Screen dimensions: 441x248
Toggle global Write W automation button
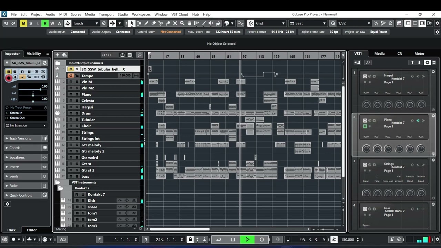(x=52, y=23)
